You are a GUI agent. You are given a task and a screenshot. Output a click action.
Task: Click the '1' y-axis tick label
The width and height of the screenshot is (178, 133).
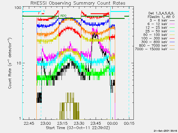pyautogui.click(x=20, y=118)
